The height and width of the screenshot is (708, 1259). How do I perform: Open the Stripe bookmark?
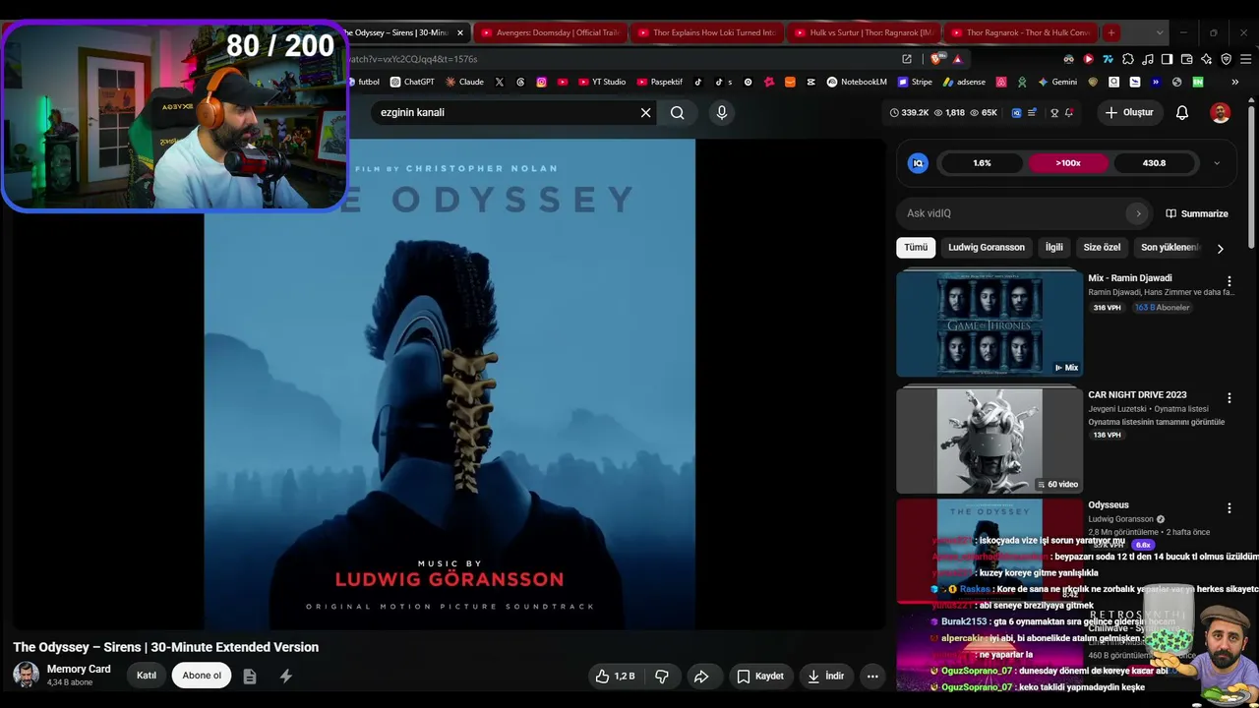coord(915,83)
